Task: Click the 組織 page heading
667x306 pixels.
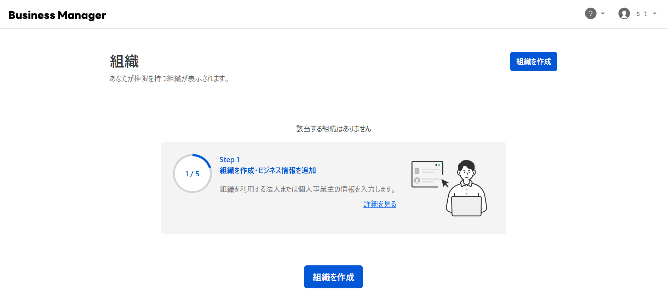Action: [124, 61]
